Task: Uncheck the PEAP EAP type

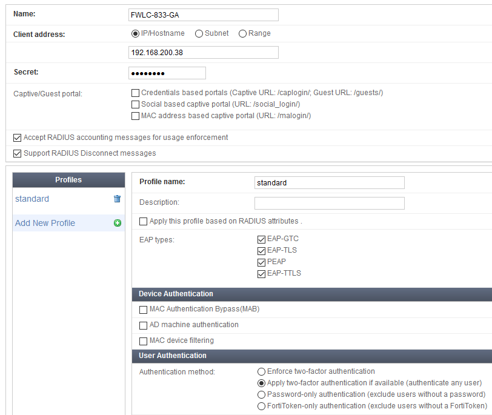Action: coord(261,262)
